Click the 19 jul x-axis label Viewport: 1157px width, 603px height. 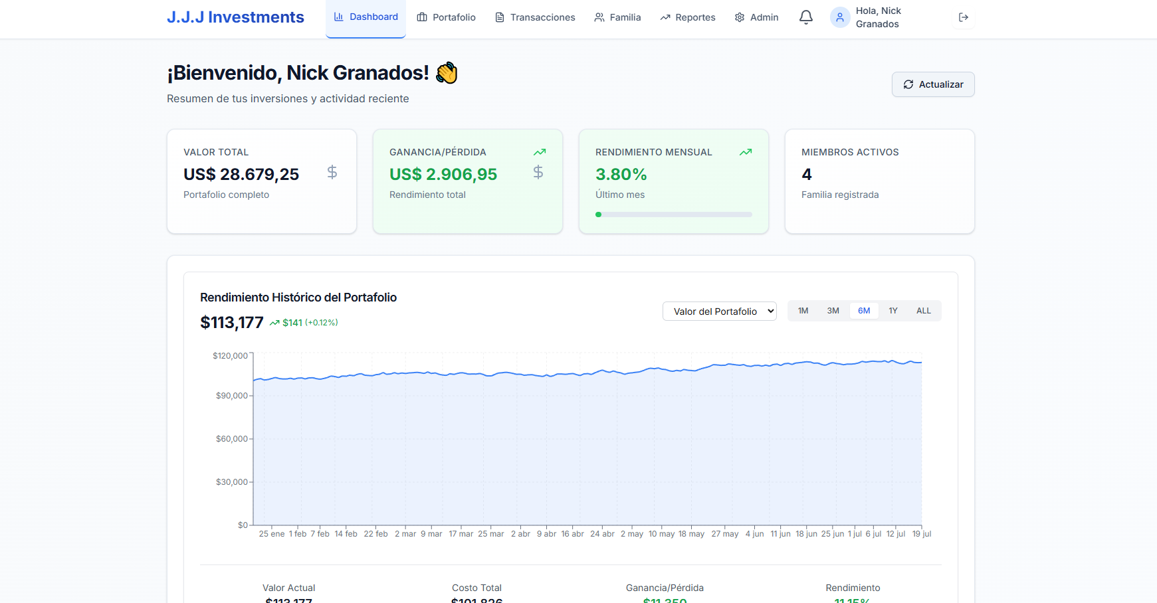pyautogui.click(x=922, y=534)
